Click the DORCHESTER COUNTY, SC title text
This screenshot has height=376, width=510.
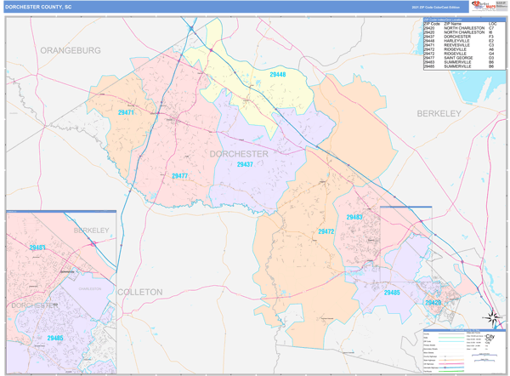pos(38,7)
